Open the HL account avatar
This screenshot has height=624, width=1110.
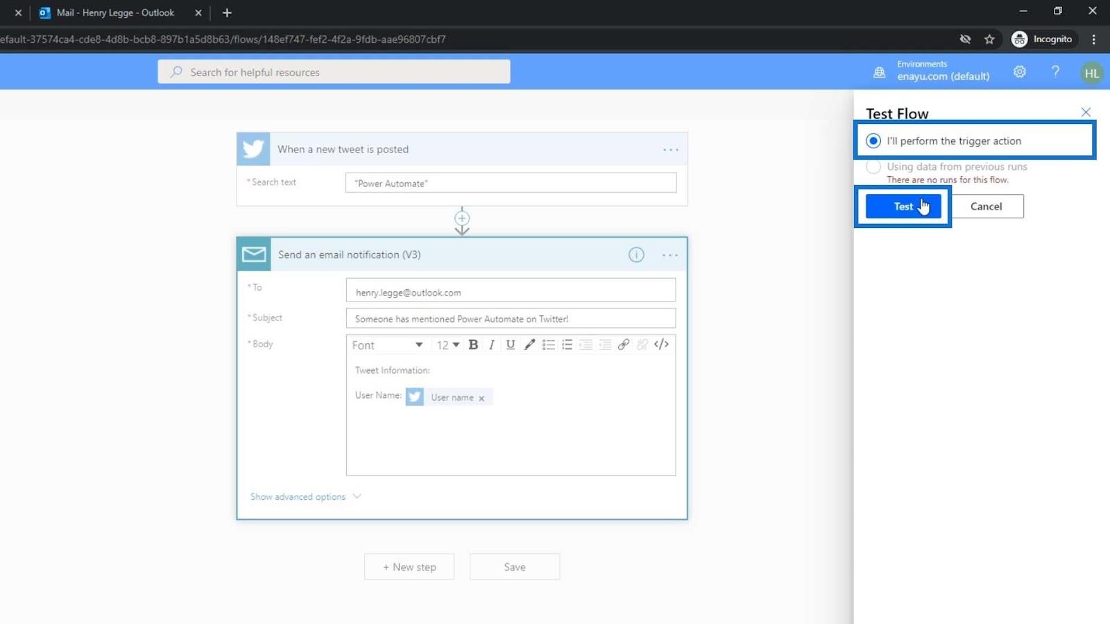(1092, 73)
